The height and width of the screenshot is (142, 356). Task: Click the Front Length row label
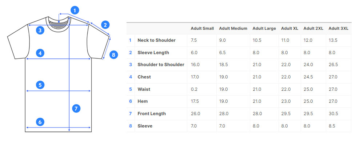[x=152, y=114]
